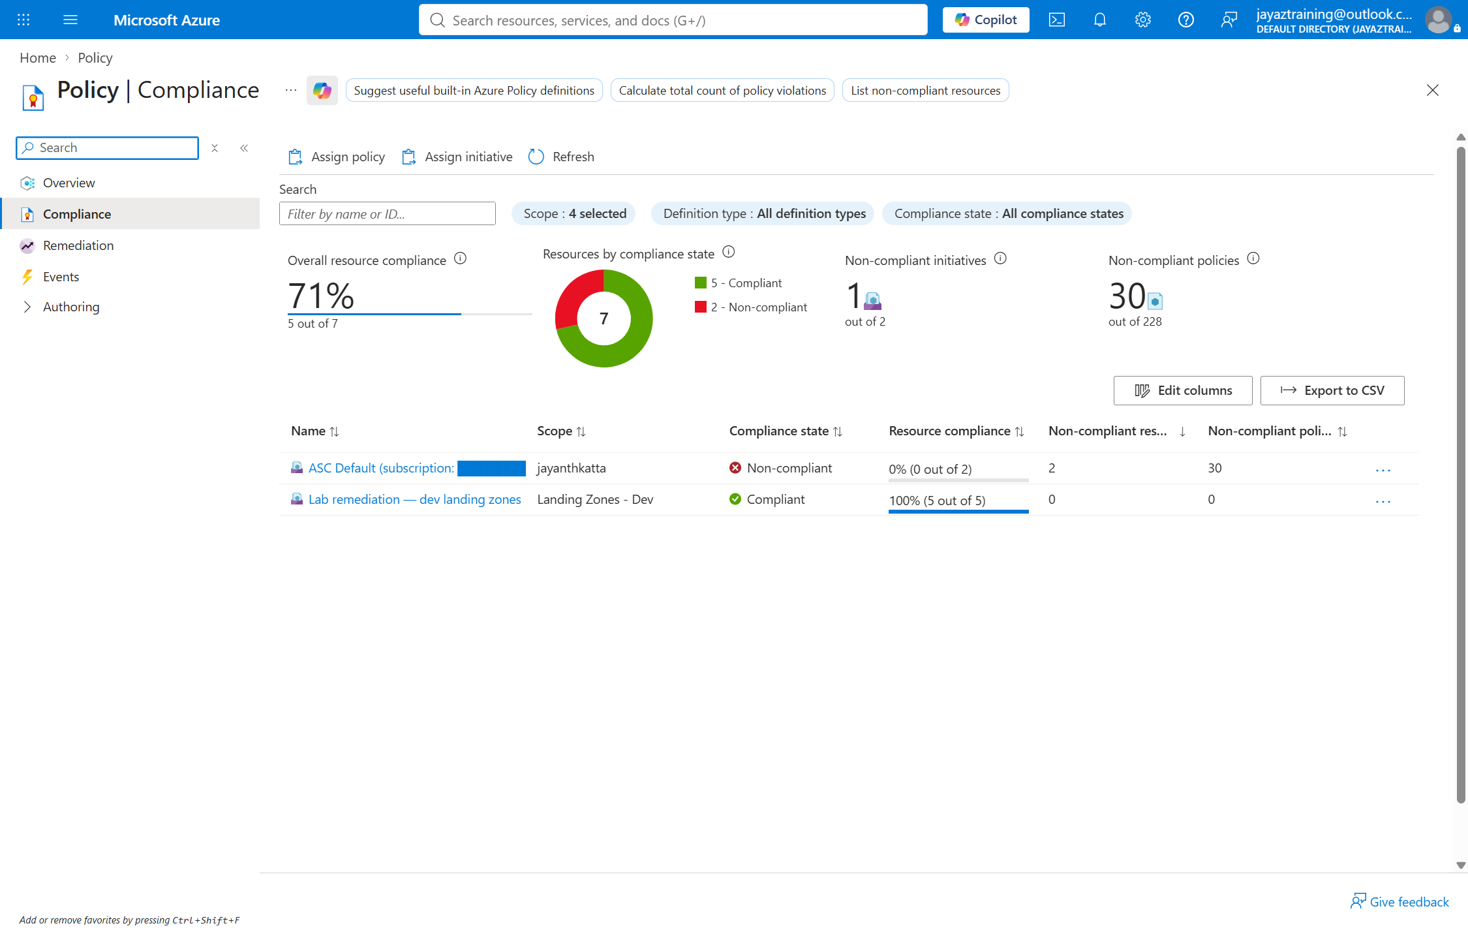Open the more options ellipsis near title
This screenshot has height=930, width=1468.
coord(291,90)
